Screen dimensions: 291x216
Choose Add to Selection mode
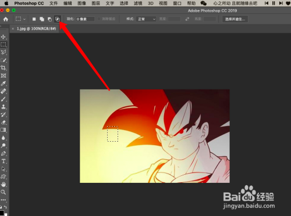42,19
